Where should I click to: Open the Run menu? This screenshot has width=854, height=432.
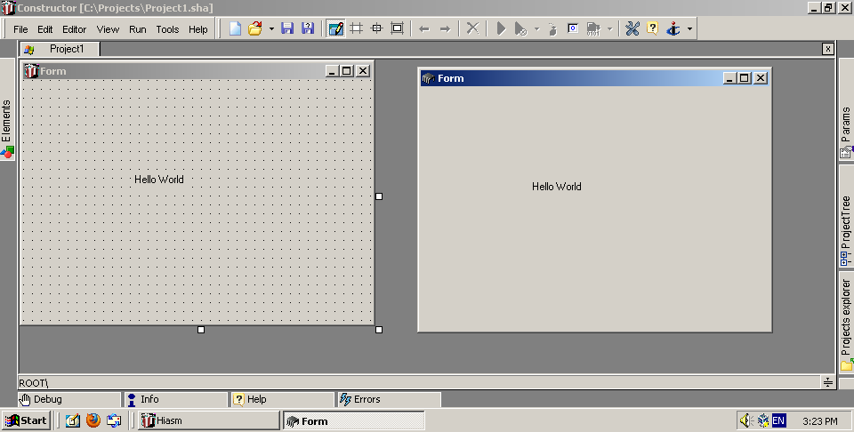[x=137, y=29]
